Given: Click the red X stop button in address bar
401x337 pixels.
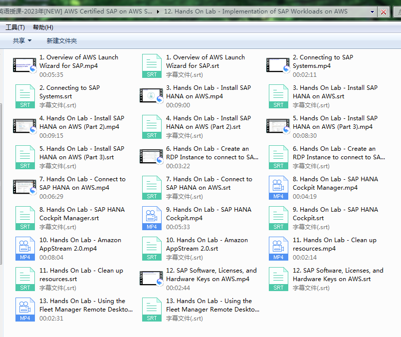Looking at the screenshot, I should coord(384,12).
